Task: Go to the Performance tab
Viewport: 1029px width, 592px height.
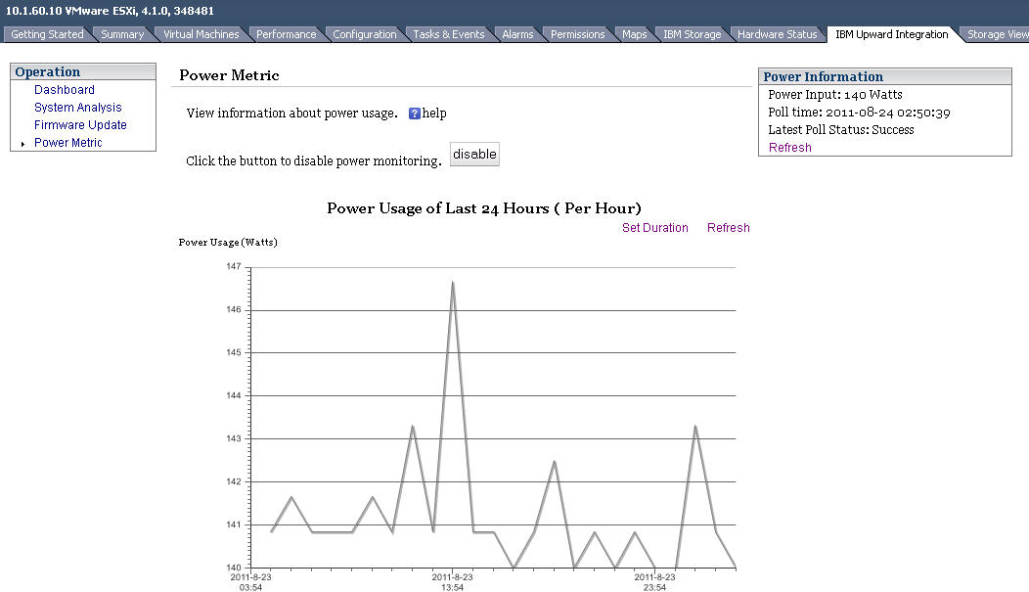Action: click(286, 34)
